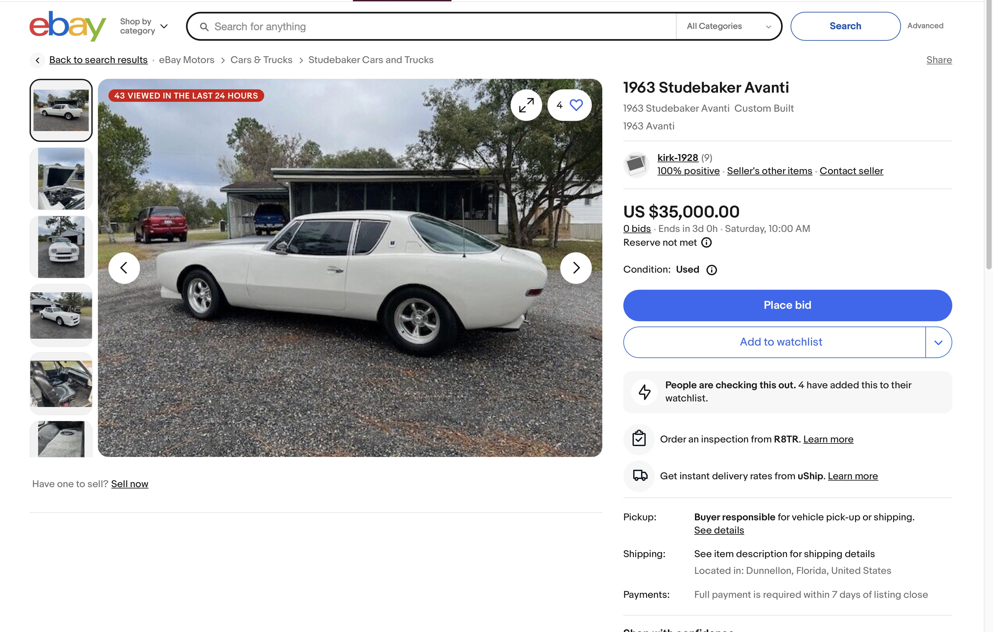Expand the Add to watchlist arrow menu
Image resolution: width=993 pixels, height=632 pixels.
[x=938, y=342]
